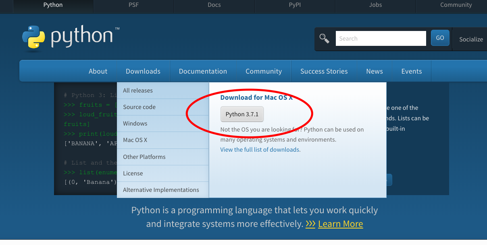Image resolution: width=487 pixels, height=245 pixels.
Task: Select Windows in Downloads submenu
Action: pyautogui.click(x=163, y=124)
